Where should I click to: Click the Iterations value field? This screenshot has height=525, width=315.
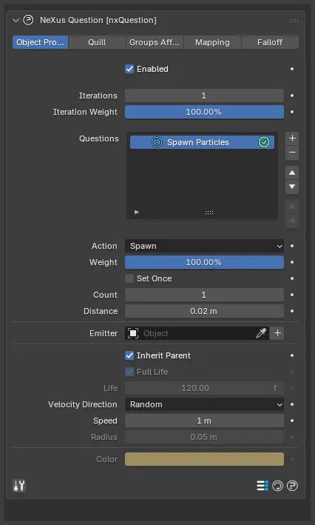[204, 96]
